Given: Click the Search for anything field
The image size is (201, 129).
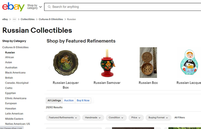Looking at the screenshot, I should (124, 7).
